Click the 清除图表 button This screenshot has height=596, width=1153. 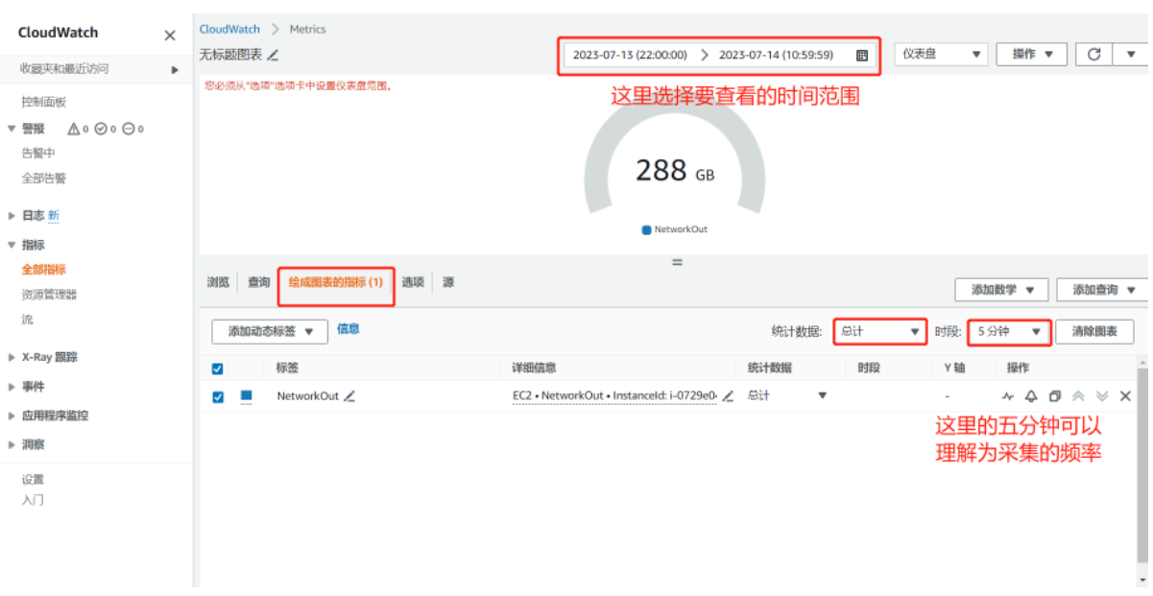tap(1094, 331)
